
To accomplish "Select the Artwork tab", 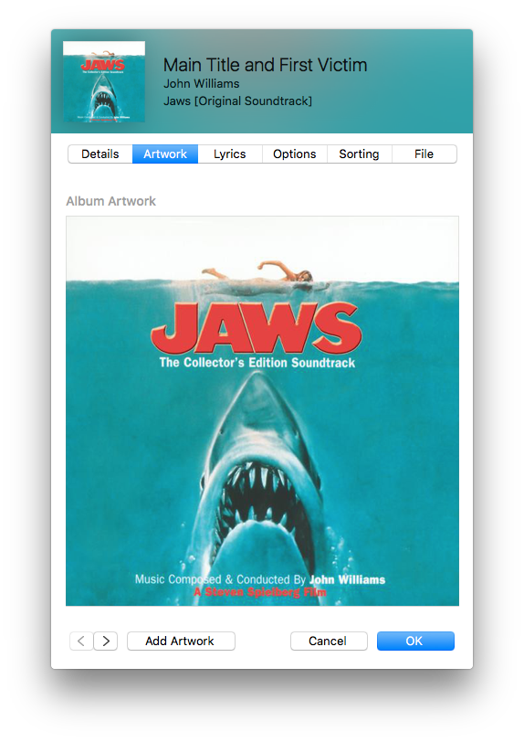I will 165,154.
